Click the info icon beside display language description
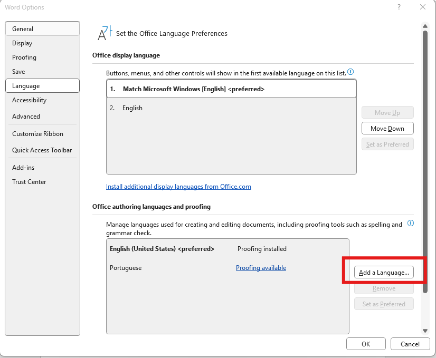 pyautogui.click(x=350, y=72)
